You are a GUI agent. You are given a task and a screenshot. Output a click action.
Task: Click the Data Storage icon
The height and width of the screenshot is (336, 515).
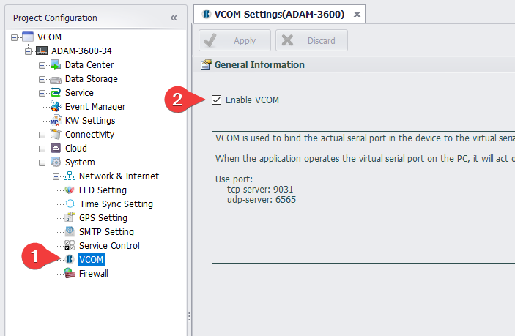pyautogui.click(x=55, y=79)
